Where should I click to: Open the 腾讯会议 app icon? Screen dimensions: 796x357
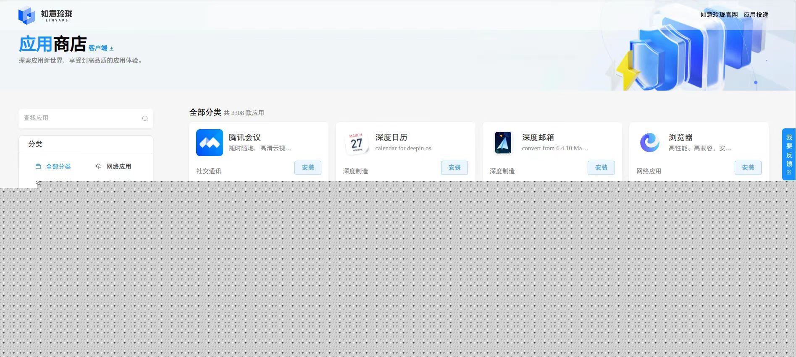pyautogui.click(x=210, y=143)
